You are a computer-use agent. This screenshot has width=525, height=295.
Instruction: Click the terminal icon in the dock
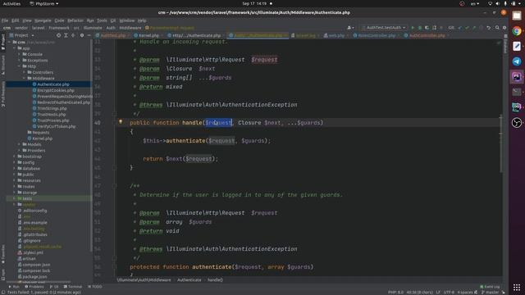[517, 92]
